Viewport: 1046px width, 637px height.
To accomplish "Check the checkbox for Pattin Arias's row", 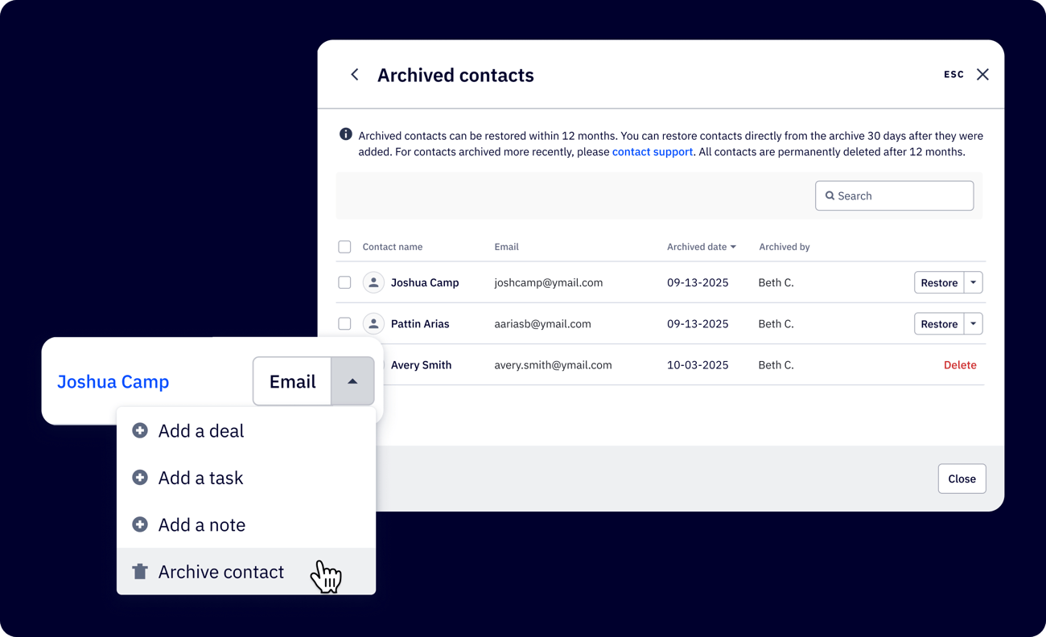I will click(344, 323).
